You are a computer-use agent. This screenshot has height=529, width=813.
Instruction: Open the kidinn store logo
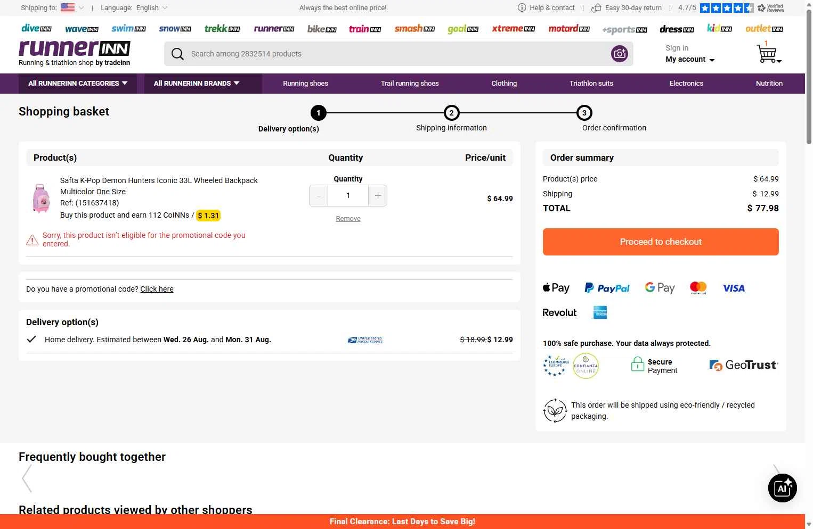719,28
